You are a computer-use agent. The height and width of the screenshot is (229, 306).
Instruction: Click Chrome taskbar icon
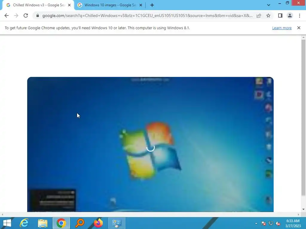tap(61, 223)
